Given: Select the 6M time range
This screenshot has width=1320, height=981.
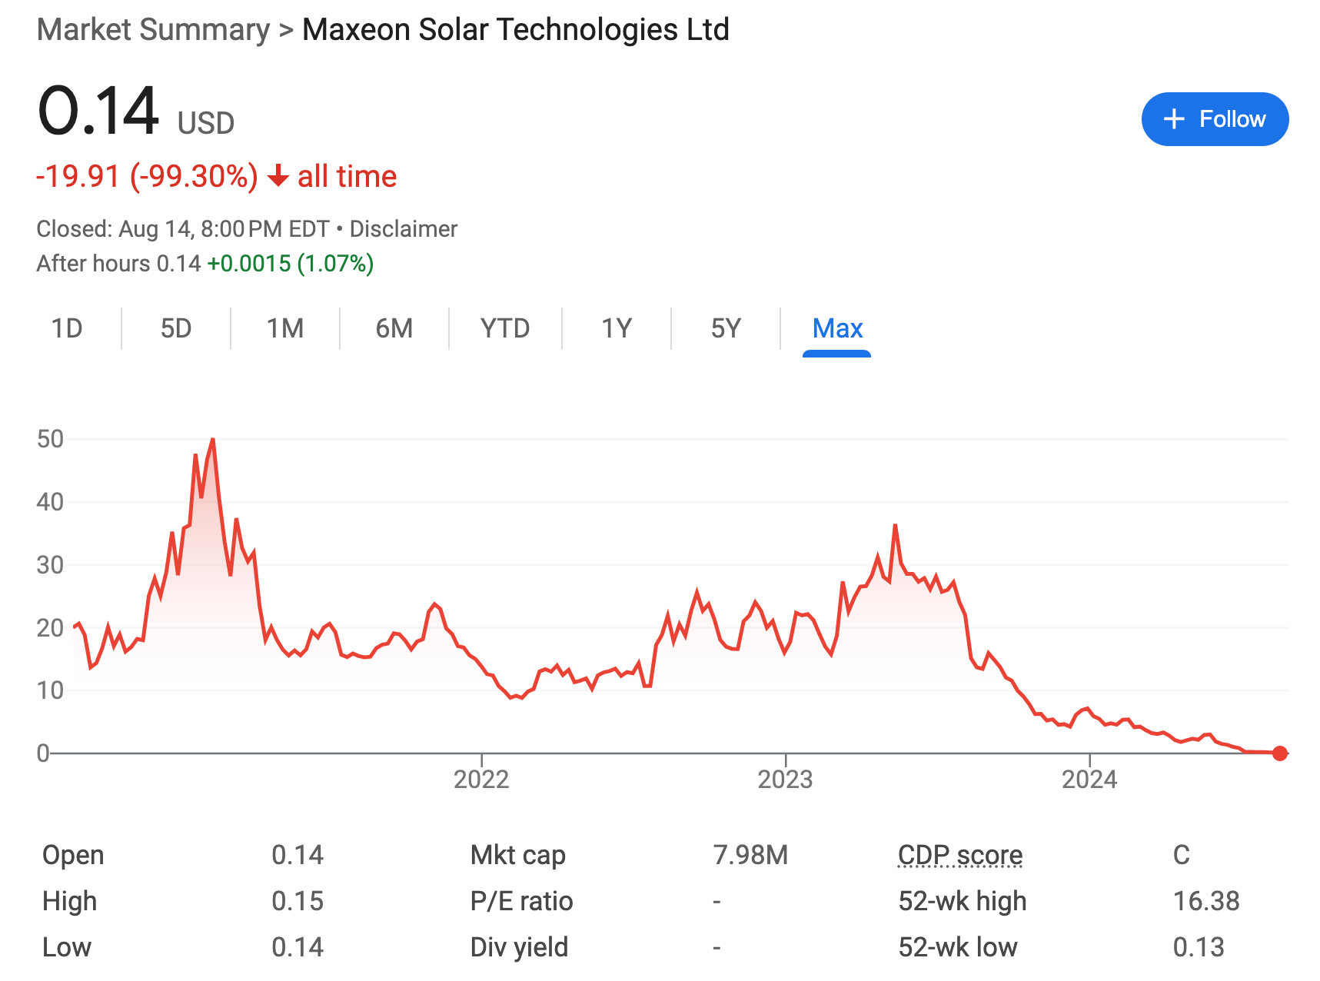Looking at the screenshot, I should point(394,328).
